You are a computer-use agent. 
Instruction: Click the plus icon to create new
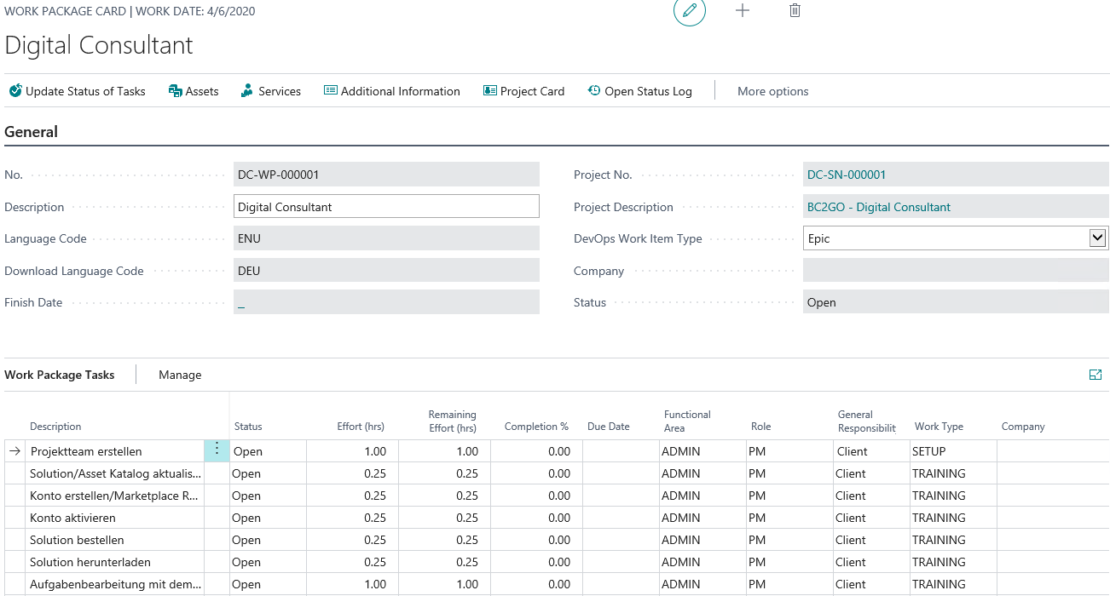click(x=743, y=11)
